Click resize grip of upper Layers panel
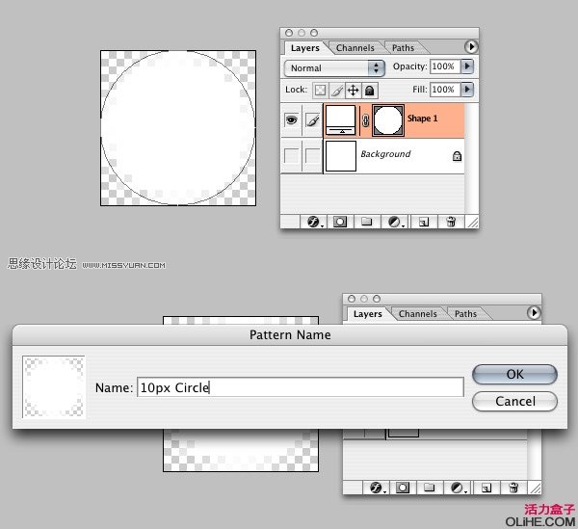This screenshot has height=529, width=578. point(472,222)
